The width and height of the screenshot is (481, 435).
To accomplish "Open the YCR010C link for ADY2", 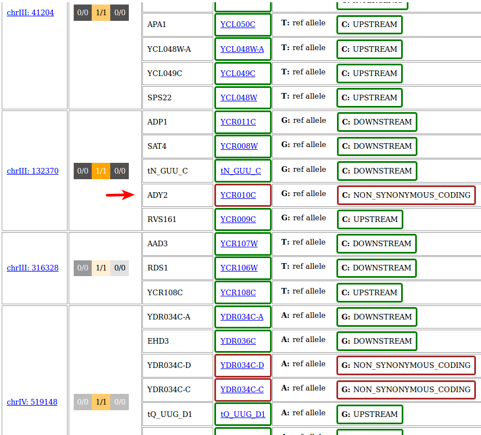I will point(238,195).
